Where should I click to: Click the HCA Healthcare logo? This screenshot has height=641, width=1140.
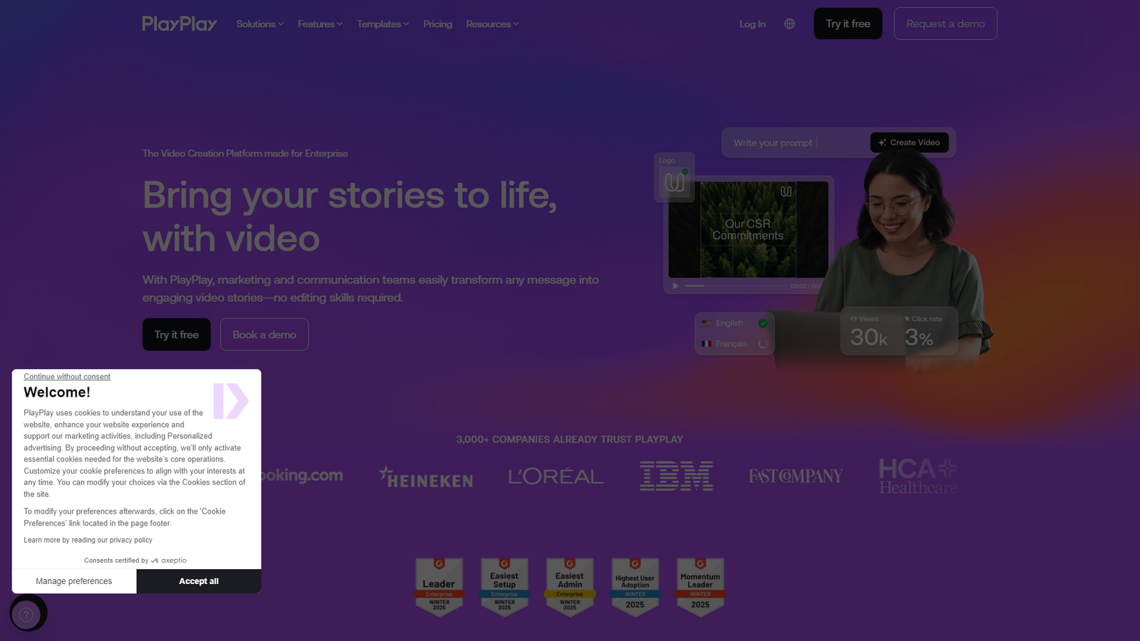tap(918, 476)
